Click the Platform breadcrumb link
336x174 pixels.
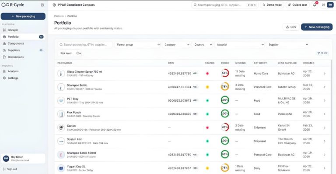(x=59, y=16)
